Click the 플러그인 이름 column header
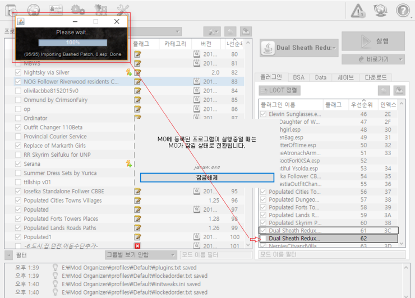Screen dimensions: 415x298 tap(291, 105)
